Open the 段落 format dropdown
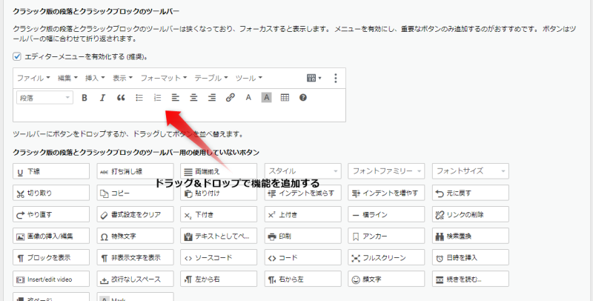The width and height of the screenshot is (593, 301). [x=44, y=98]
